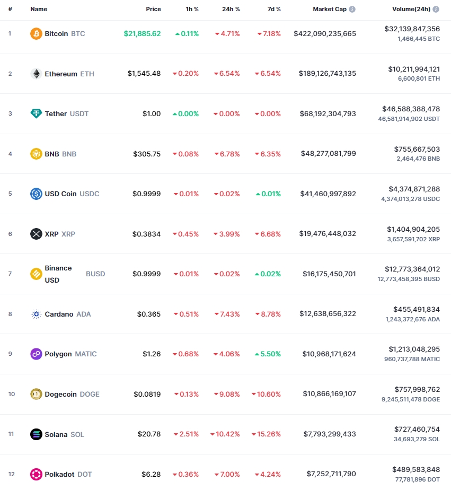The height and width of the screenshot is (490, 451).
Task: Click the Tether green logo icon
Action: point(36,113)
